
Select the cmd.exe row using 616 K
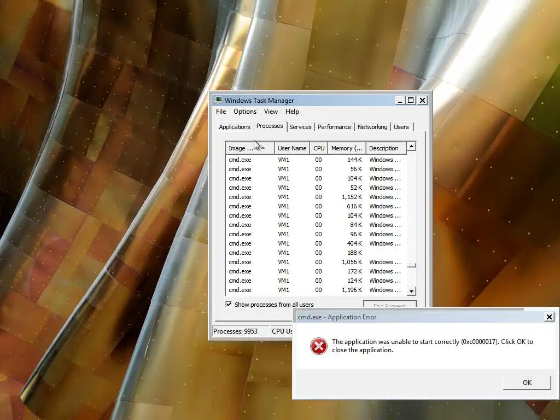[316, 206]
